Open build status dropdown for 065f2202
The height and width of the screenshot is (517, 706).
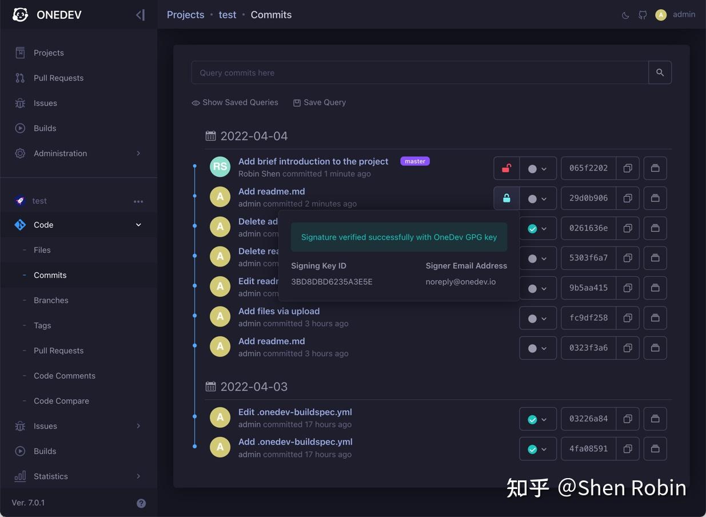[538, 169]
